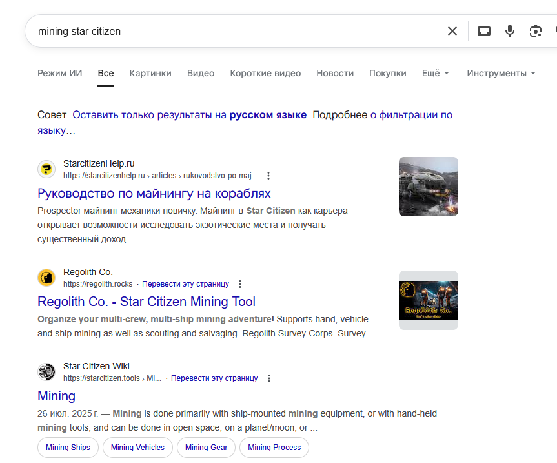Image resolution: width=557 pixels, height=463 pixels.
Task: Translate the Regolith Co. page via 'Перевести эту страницу'
Action: click(x=185, y=284)
